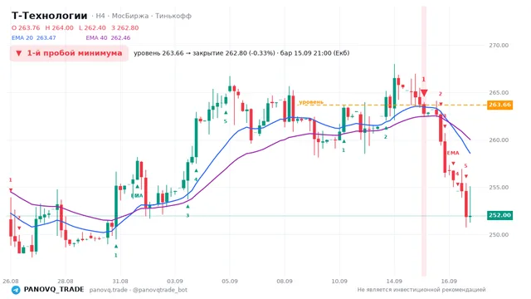This screenshot has height=299, width=531.
Task: Click the 'Не является инвестиционной рекомендацией' disclaimer
Action: coord(421,290)
